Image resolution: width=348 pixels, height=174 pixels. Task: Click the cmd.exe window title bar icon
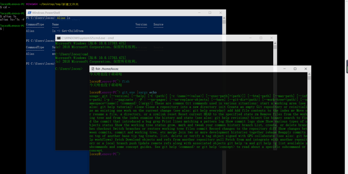tap(59, 38)
